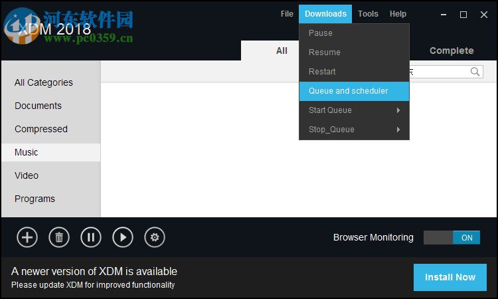
Task: Open the Tools menu
Action: [368, 14]
